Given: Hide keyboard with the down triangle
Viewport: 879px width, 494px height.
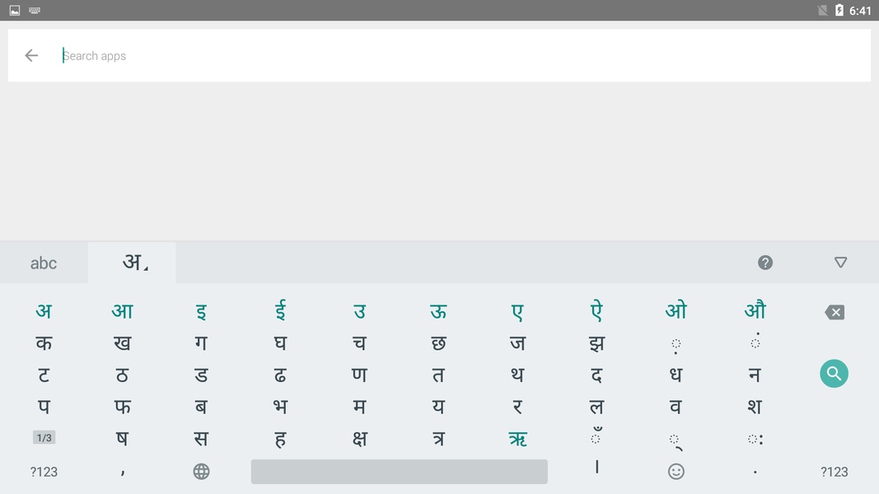Looking at the screenshot, I should pos(840,263).
